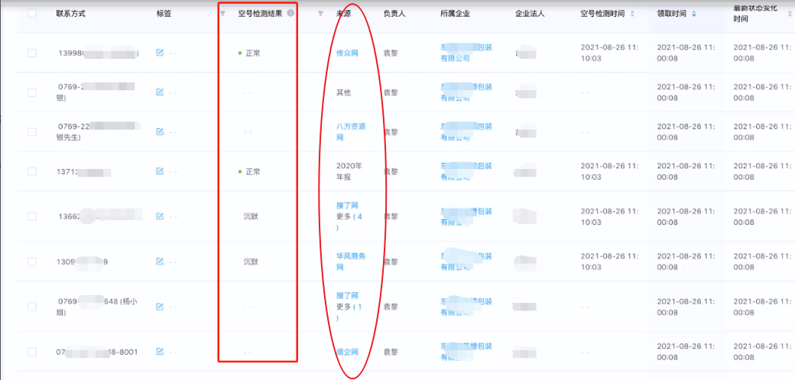The height and width of the screenshot is (380, 795).
Task: Toggle the select-all header checkbox
Action: (32, 14)
